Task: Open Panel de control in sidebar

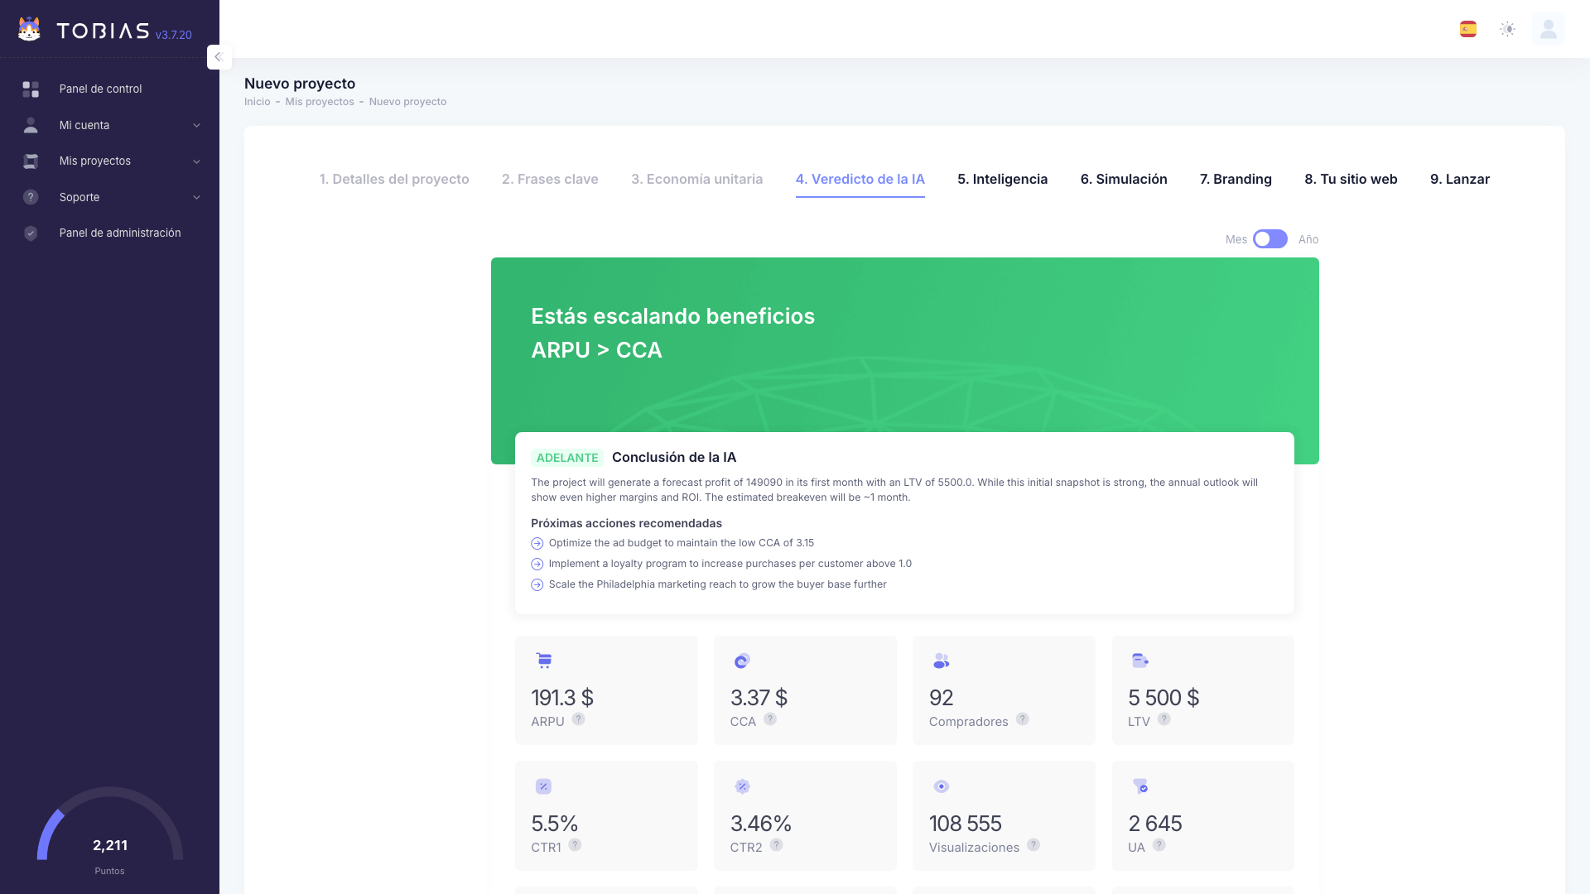Action: [x=109, y=89]
